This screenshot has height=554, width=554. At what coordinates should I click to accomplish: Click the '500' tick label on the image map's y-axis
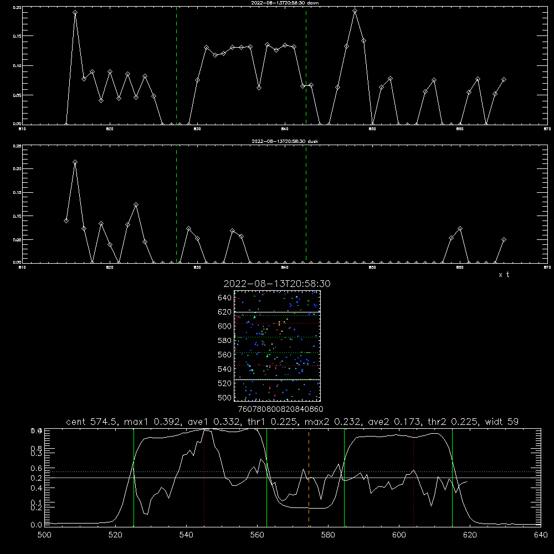(225, 397)
